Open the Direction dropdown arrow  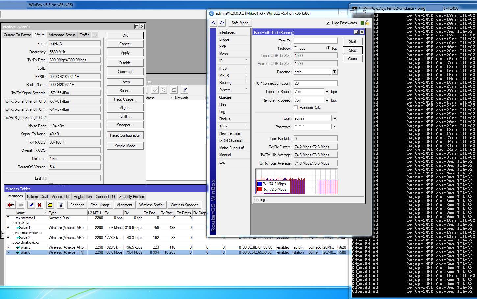(334, 72)
